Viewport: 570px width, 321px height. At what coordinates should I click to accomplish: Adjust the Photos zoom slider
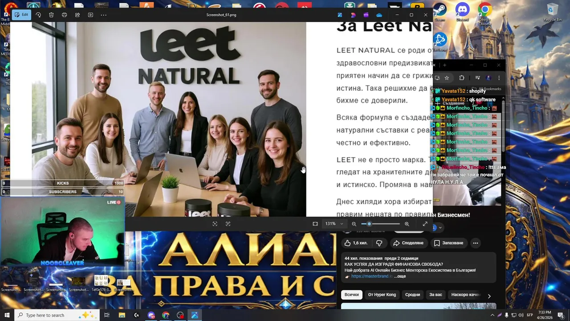pos(380,224)
